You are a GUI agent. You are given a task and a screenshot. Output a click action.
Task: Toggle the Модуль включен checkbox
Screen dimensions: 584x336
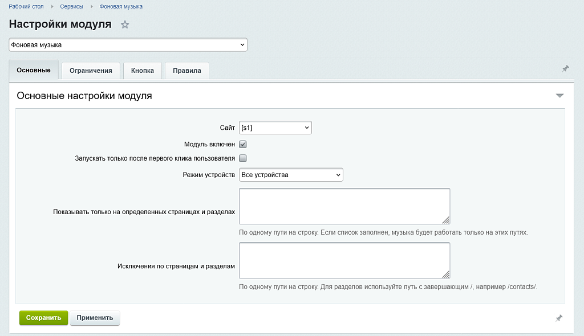pos(242,145)
